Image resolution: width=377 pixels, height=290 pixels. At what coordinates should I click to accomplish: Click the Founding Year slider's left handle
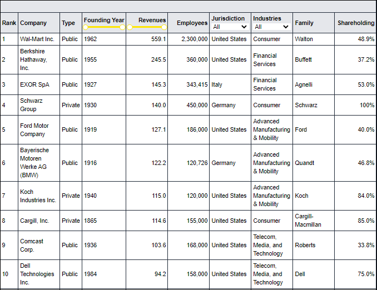click(x=86, y=27)
